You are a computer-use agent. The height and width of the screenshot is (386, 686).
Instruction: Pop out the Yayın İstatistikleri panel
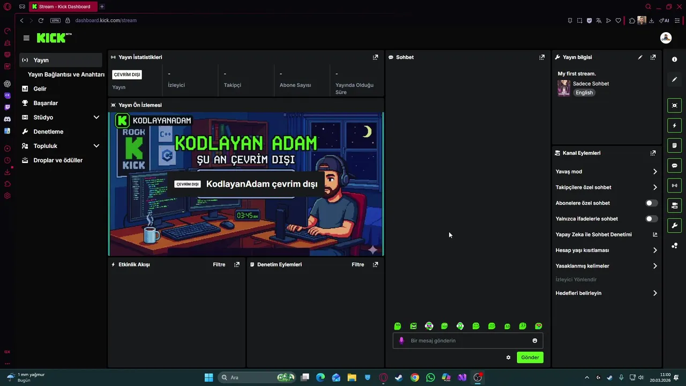pyautogui.click(x=375, y=57)
